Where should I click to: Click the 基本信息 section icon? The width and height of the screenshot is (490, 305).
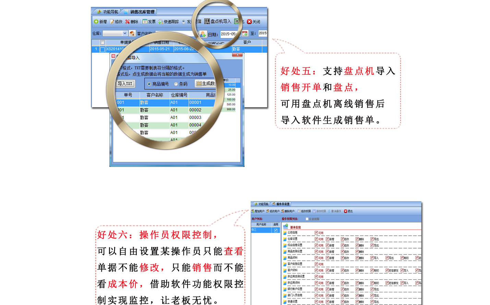(x=286, y=226)
